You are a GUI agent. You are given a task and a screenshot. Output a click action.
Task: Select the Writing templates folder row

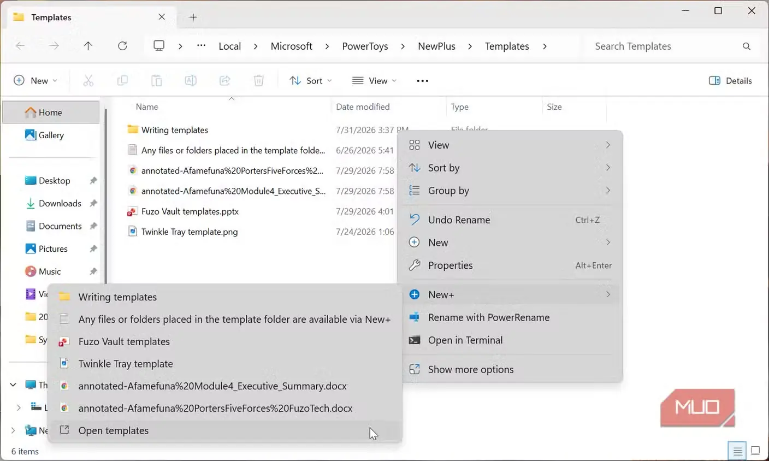tap(175, 130)
